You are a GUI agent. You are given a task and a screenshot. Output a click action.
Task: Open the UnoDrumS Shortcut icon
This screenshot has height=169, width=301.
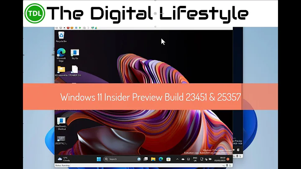[x=61, y=124]
